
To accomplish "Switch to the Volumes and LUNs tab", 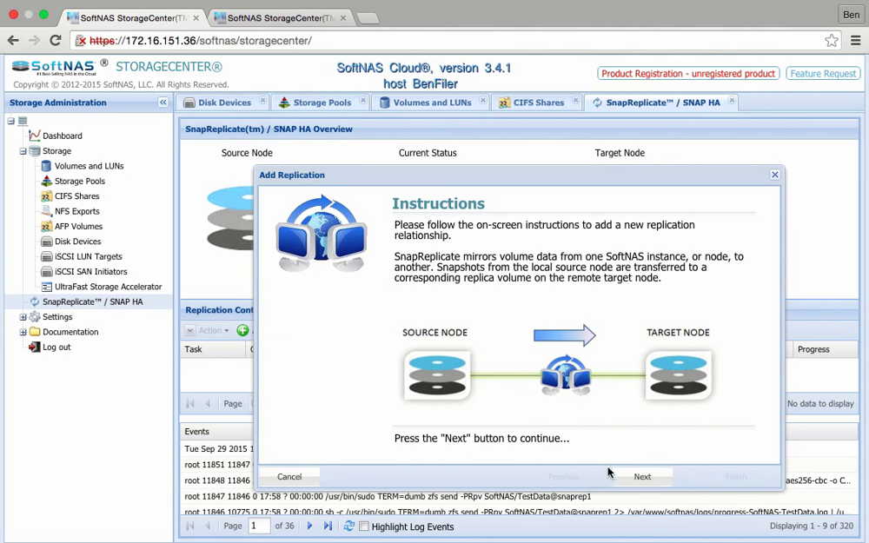I will 432,103.
